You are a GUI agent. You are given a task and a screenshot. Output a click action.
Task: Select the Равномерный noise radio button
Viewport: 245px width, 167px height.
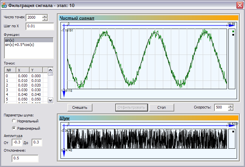[14, 128]
